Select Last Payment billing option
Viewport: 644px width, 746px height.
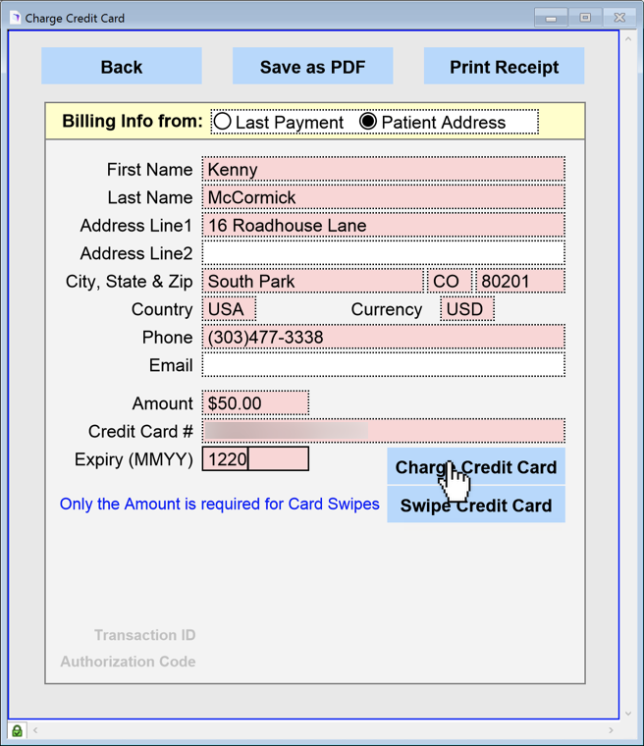223,122
